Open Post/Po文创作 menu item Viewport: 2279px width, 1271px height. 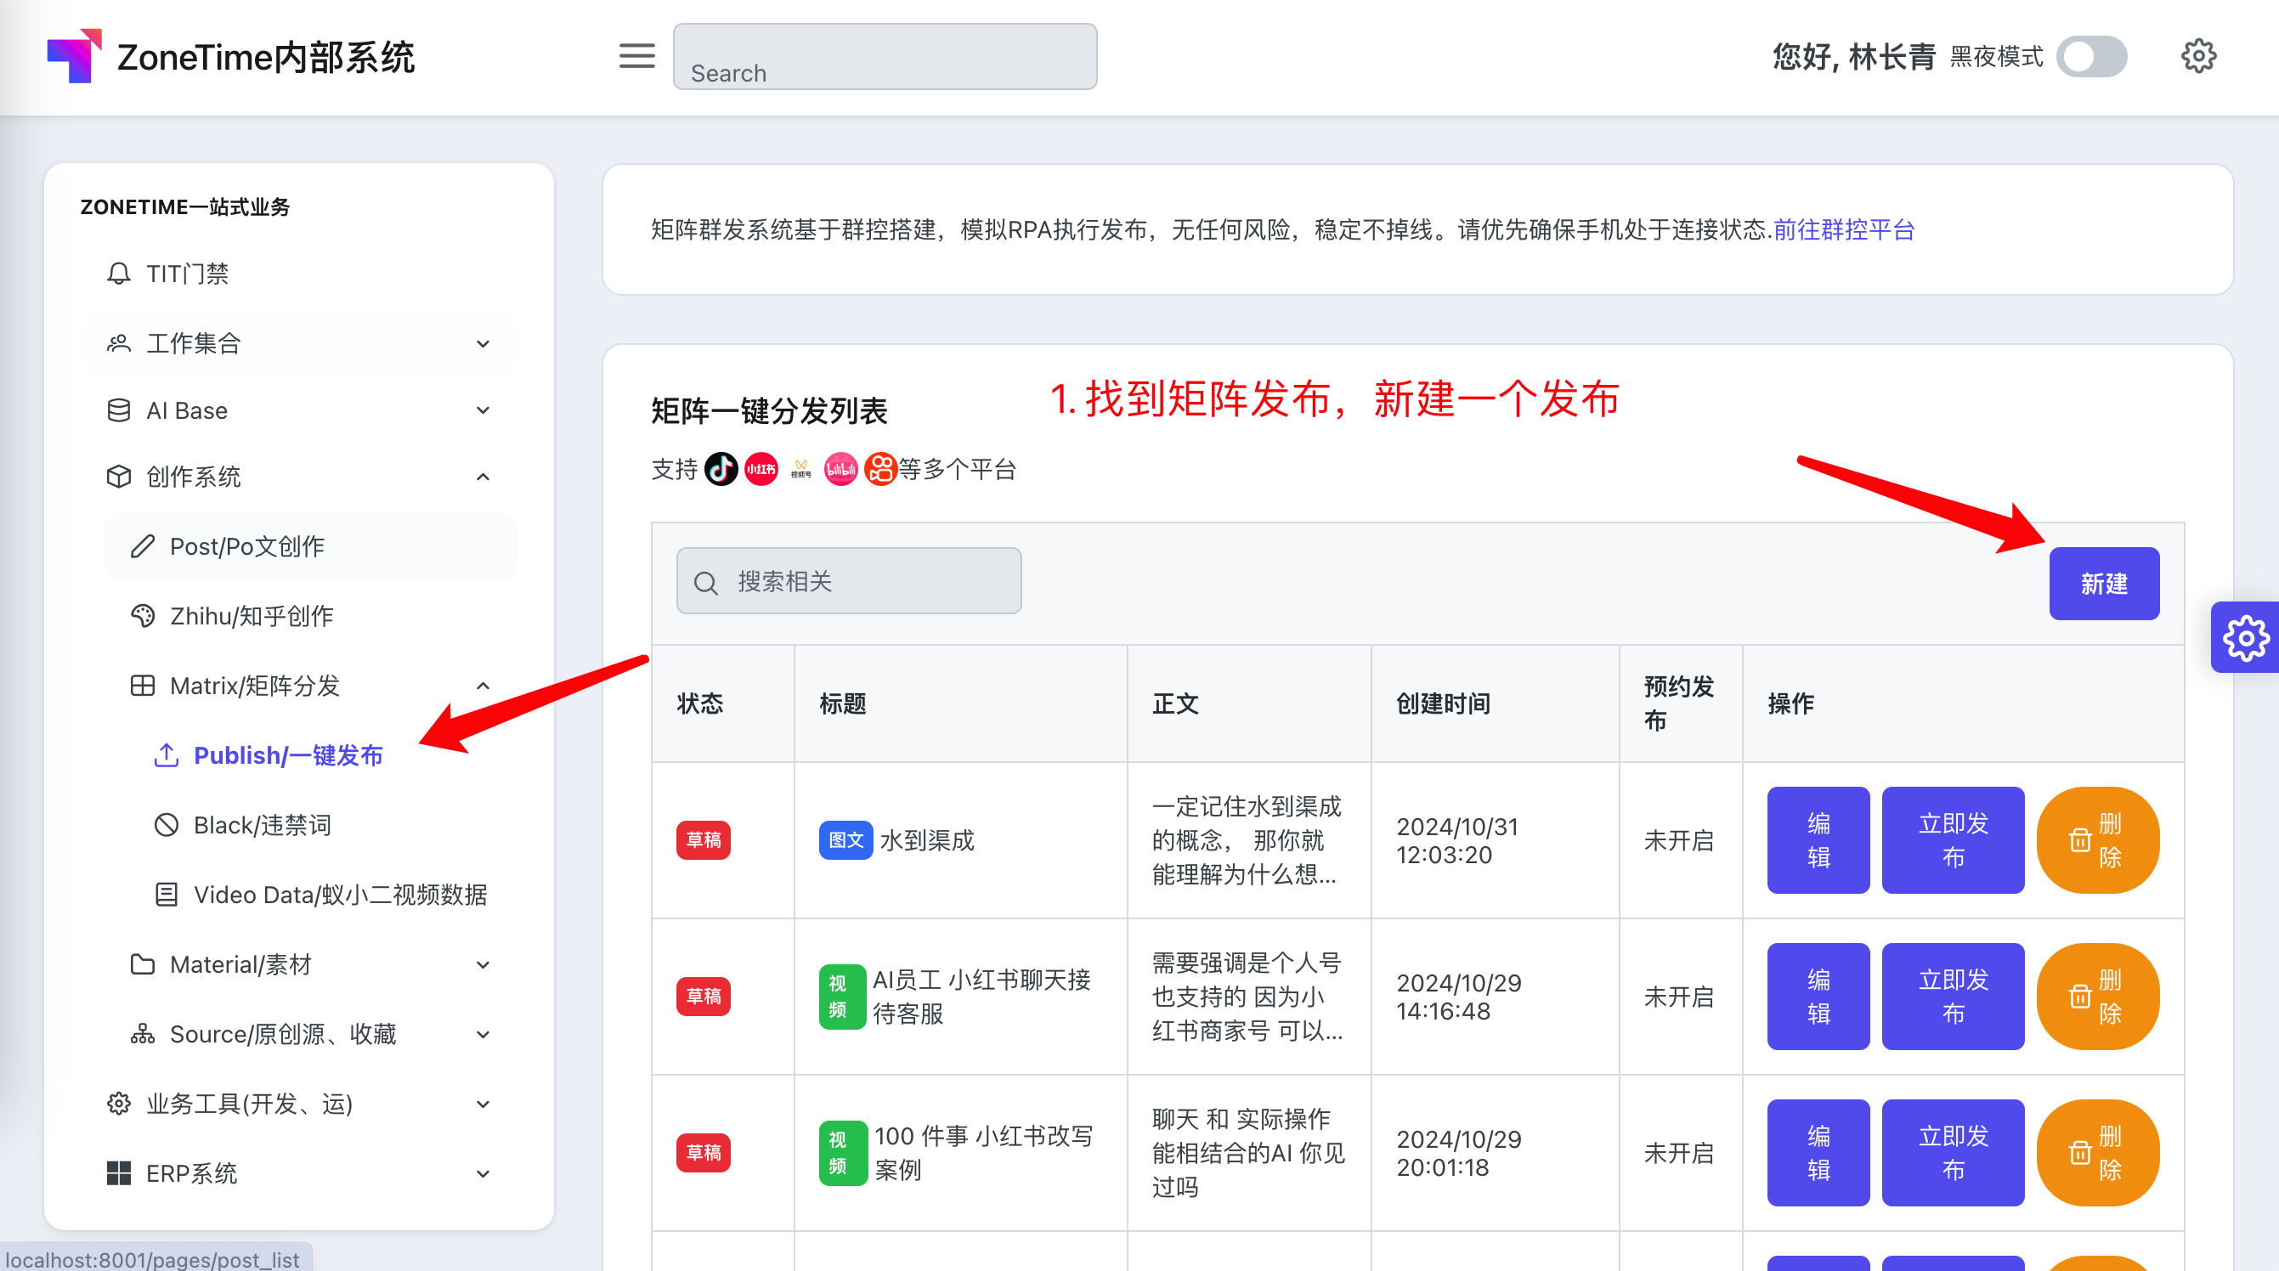310,546
